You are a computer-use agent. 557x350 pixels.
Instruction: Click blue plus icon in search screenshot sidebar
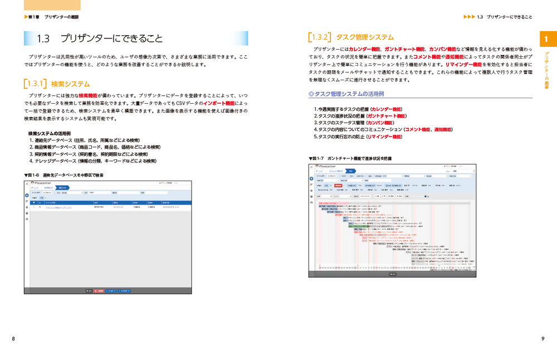[x=27, y=195]
